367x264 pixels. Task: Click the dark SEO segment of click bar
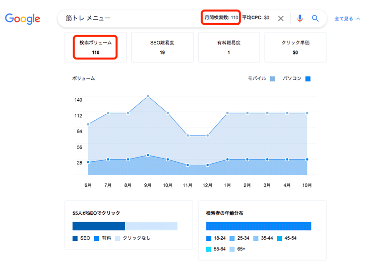click(x=99, y=226)
